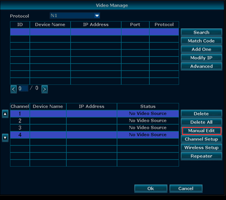Open Wireless Setup
This screenshot has height=200, width=226.
[x=201, y=148]
